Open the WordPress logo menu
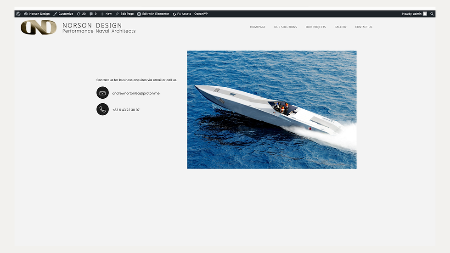450x253 pixels. click(18, 14)
